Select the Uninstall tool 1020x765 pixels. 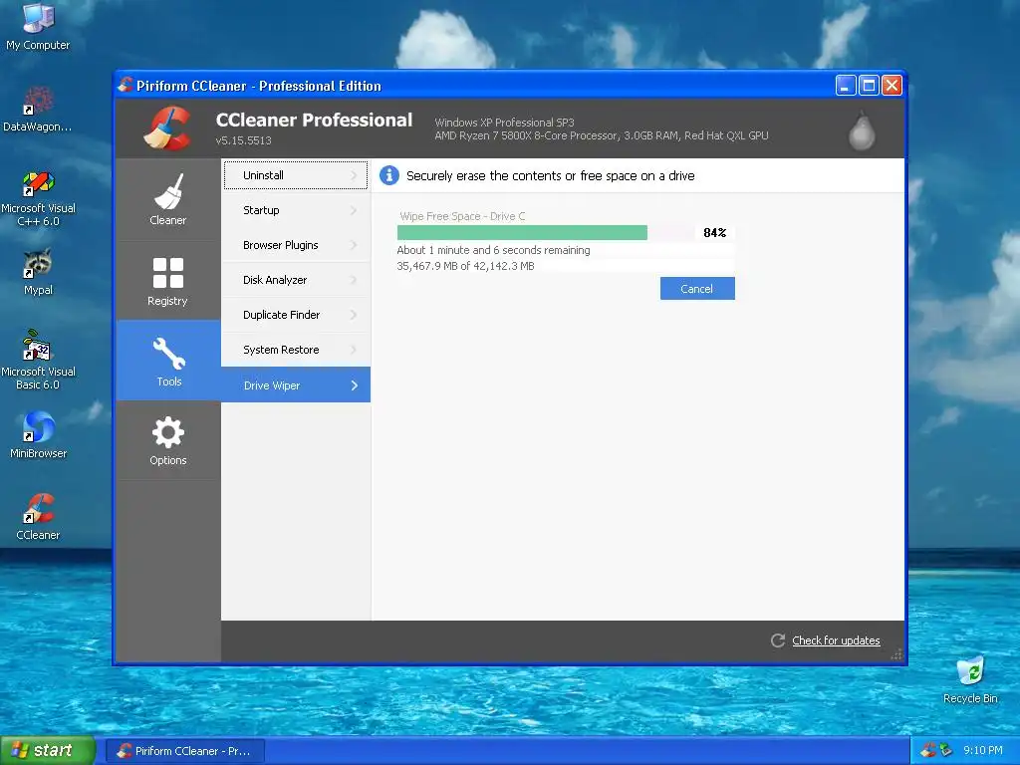coord(295,175)
